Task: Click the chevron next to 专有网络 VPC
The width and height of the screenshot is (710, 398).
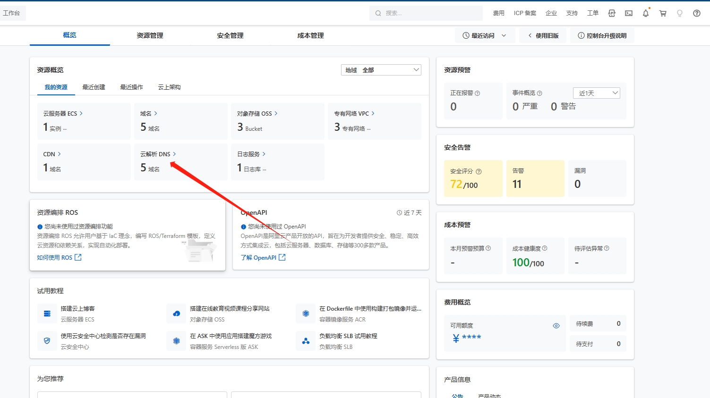Action: 373,113
